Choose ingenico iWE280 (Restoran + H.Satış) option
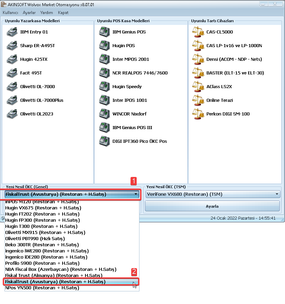 (72, 251)
